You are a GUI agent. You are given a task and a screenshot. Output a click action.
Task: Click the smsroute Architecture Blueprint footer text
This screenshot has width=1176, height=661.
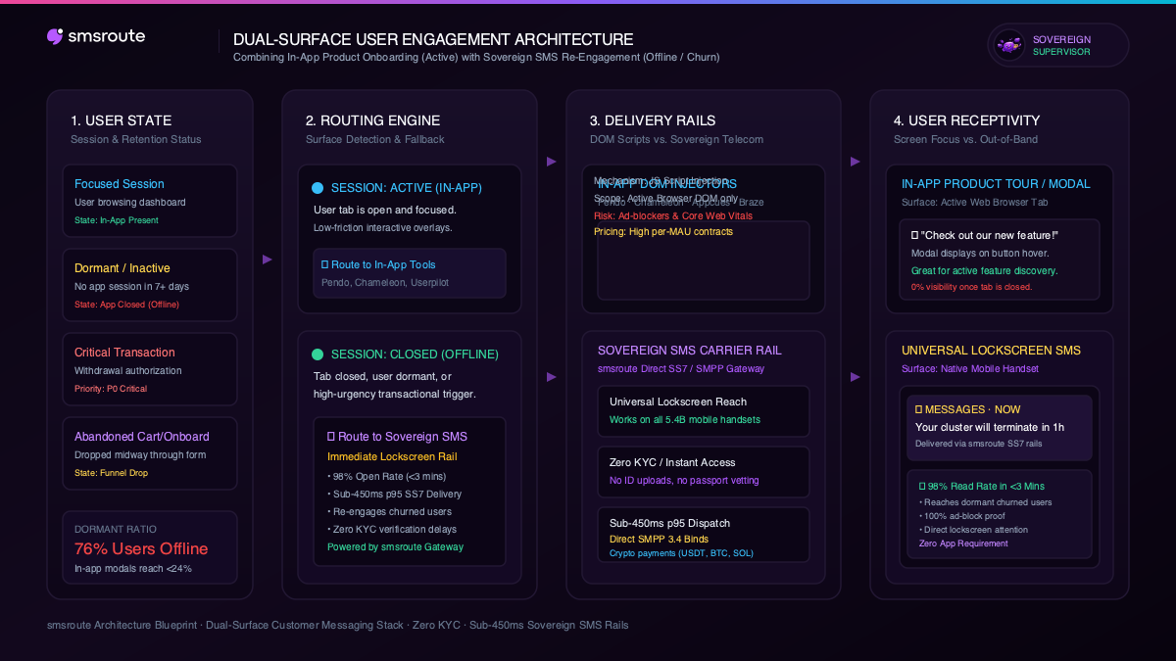pyautogui.click(x=338, y=625)
